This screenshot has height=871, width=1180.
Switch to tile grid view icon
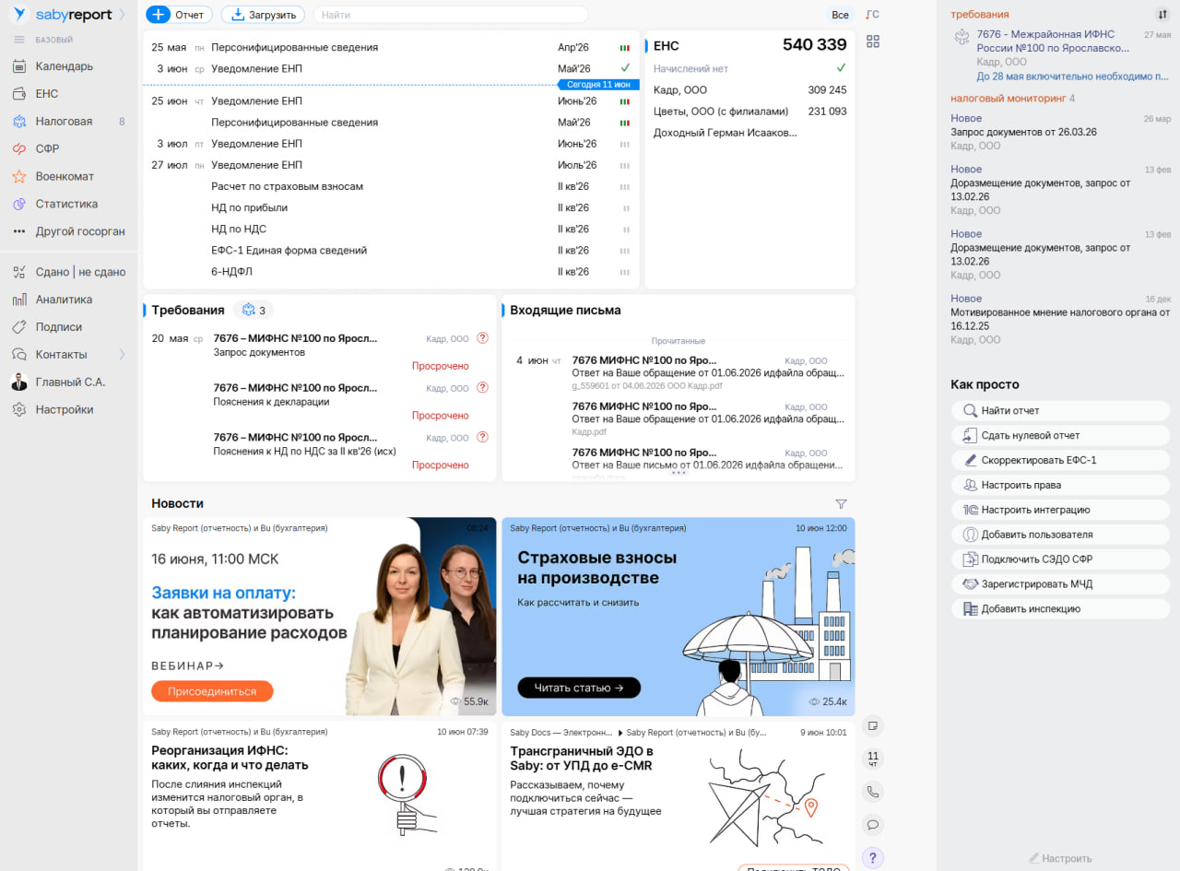click(873, 41)
